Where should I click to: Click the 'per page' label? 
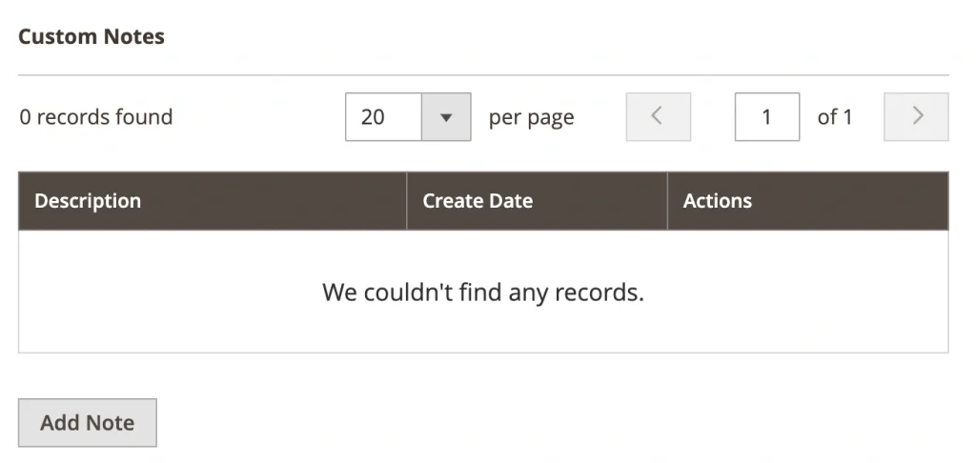(x=531, y=117)
